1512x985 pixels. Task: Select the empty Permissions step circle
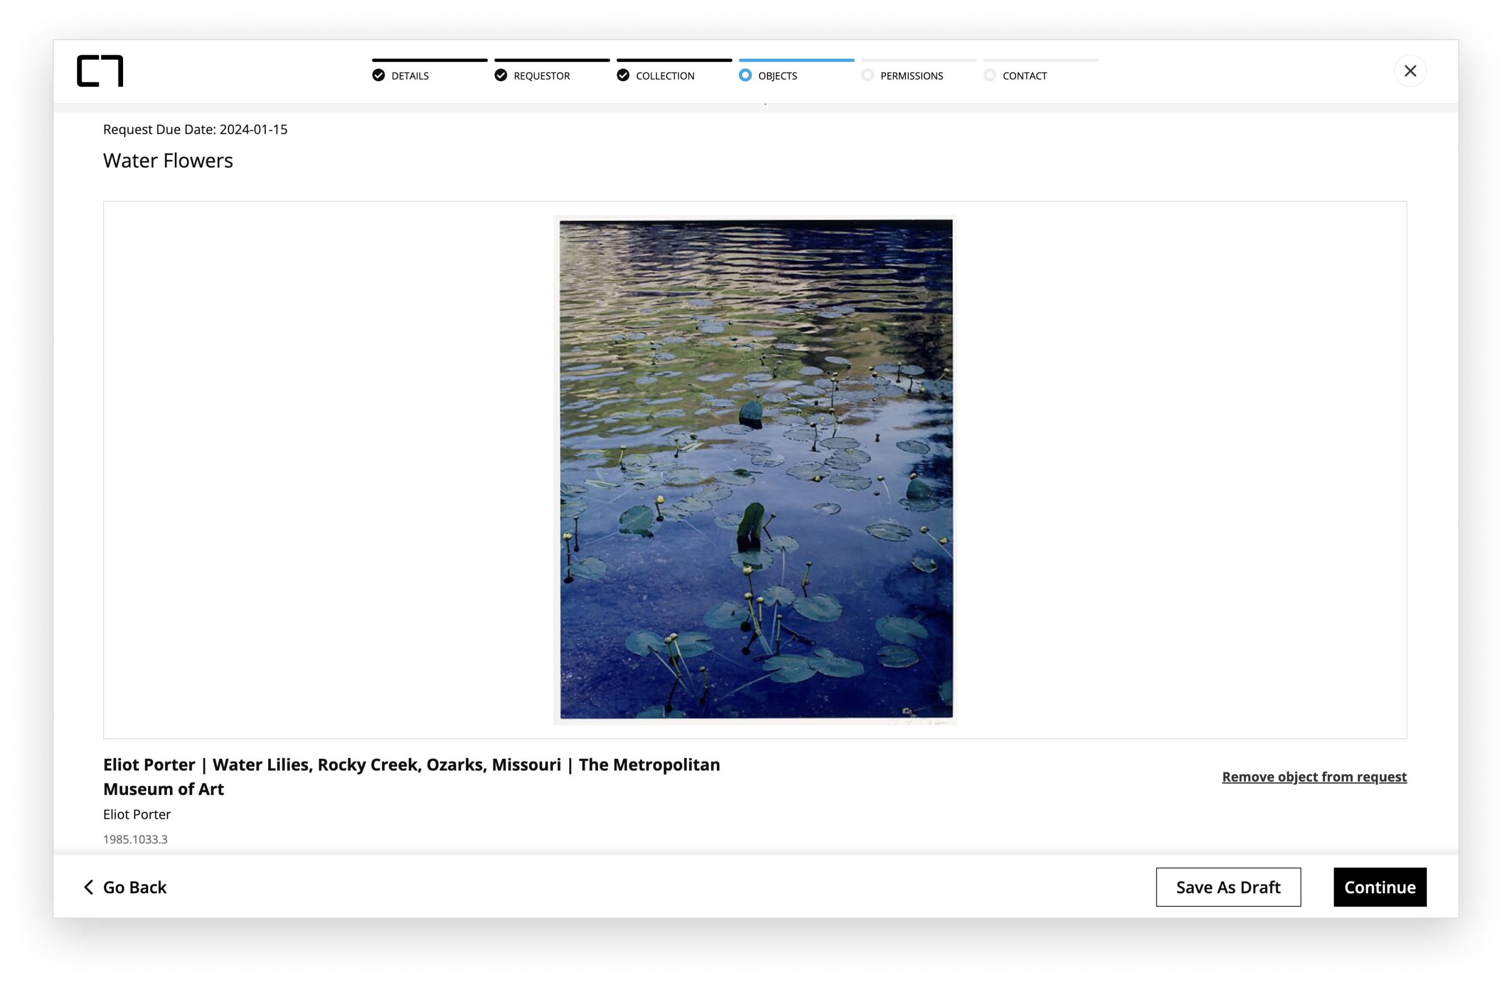[867, 76]
